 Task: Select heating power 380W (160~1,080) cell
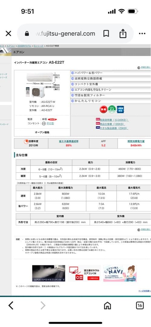[130, 176]
